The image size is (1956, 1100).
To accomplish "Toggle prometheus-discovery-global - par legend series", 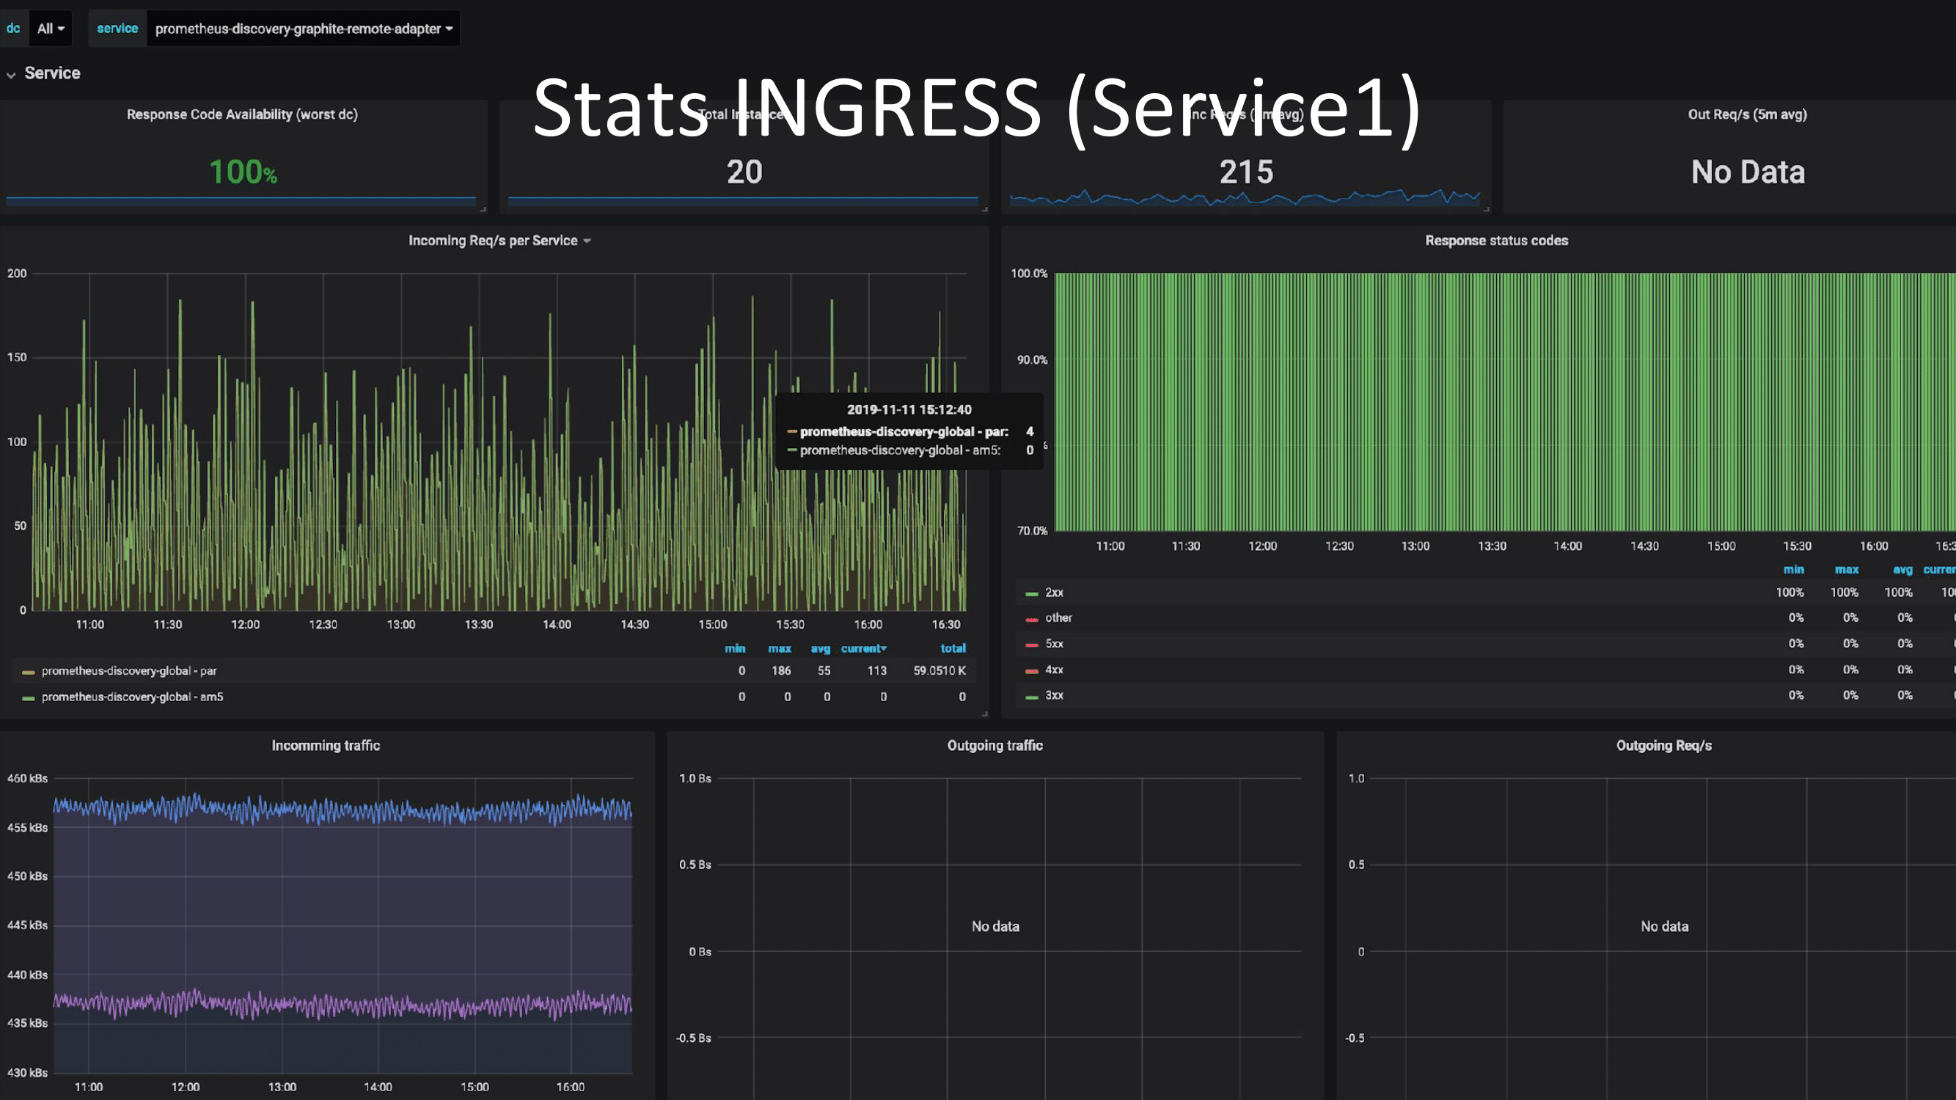I will coord(129,671).
